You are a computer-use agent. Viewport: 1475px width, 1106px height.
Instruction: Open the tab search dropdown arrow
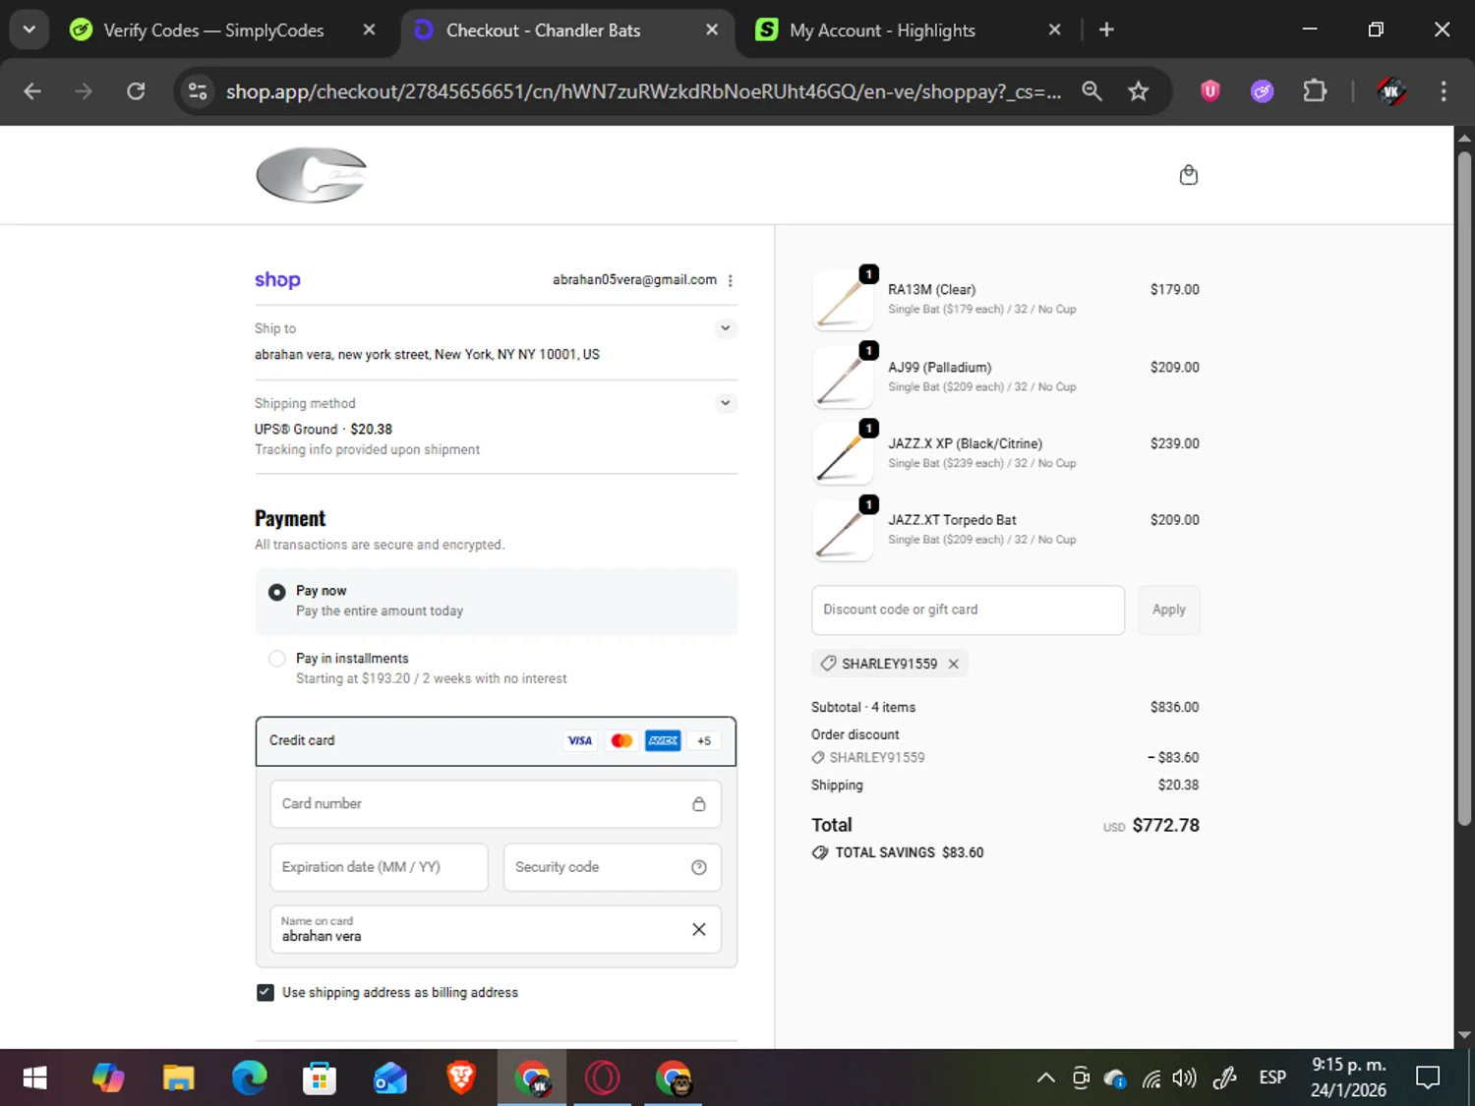[x=29, y=30]
